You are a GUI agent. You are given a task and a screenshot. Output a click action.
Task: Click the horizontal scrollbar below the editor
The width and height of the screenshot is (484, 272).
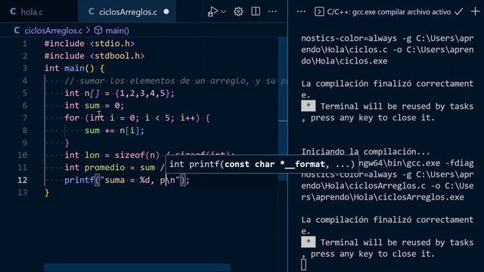tap(138, 267)
